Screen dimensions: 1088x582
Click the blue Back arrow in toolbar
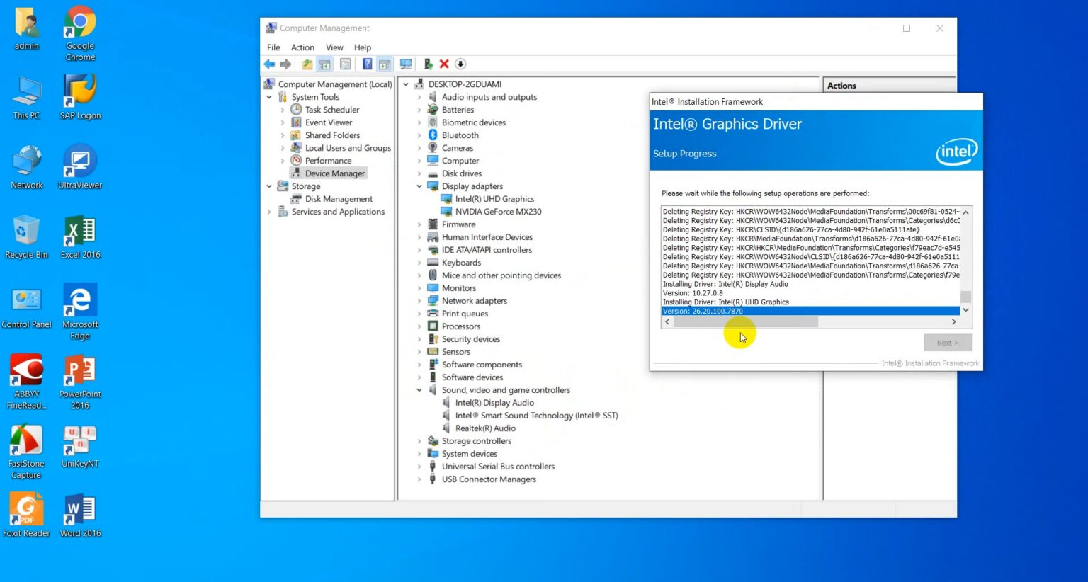(x=269, y=64)
